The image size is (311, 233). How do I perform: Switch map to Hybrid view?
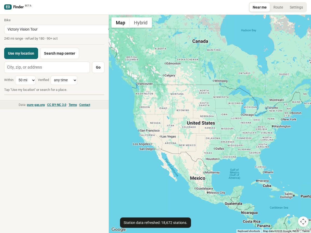(x=141, y=23)
